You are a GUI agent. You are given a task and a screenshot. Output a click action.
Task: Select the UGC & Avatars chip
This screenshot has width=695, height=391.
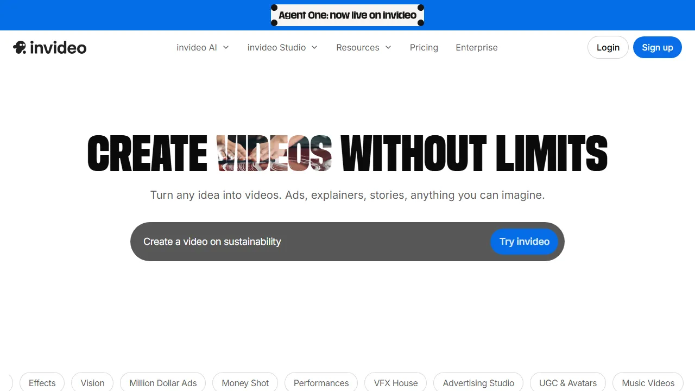[568, 383]
